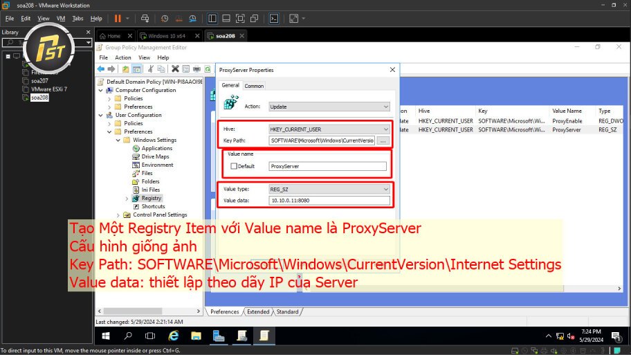Select the General tab in properties
Screen dimensions: 631x355
pos(230,85)
